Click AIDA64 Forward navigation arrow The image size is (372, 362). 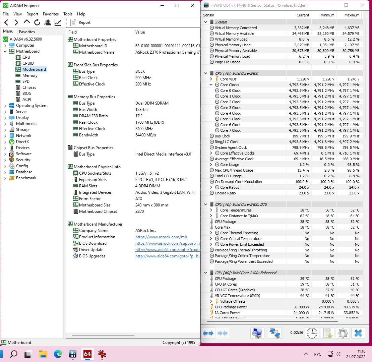16,22
